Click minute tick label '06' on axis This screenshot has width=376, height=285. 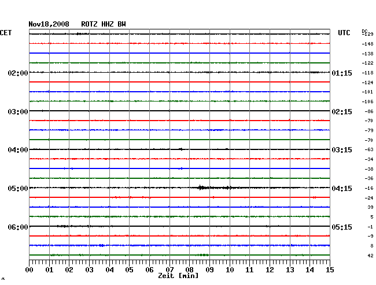point(149,269)
